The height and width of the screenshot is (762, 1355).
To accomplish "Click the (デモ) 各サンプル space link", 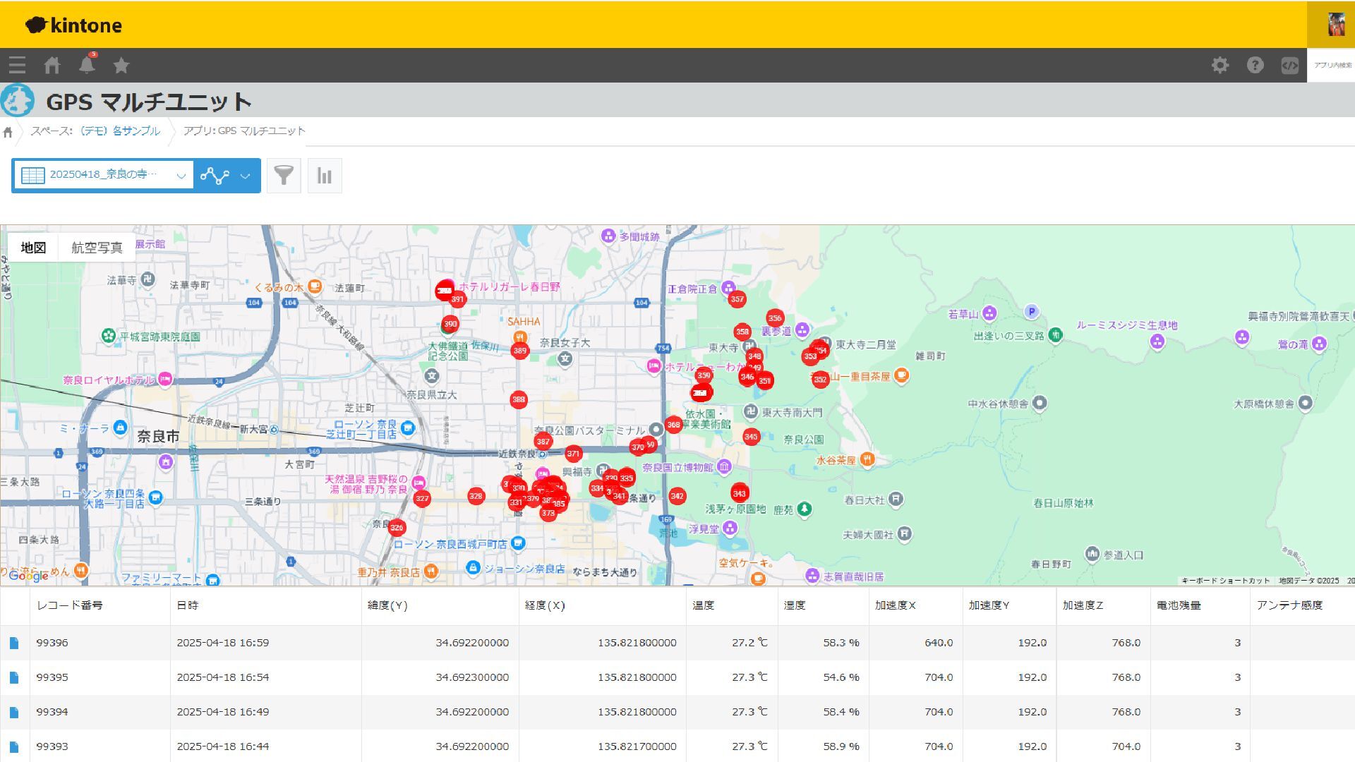I will [119, 131].
